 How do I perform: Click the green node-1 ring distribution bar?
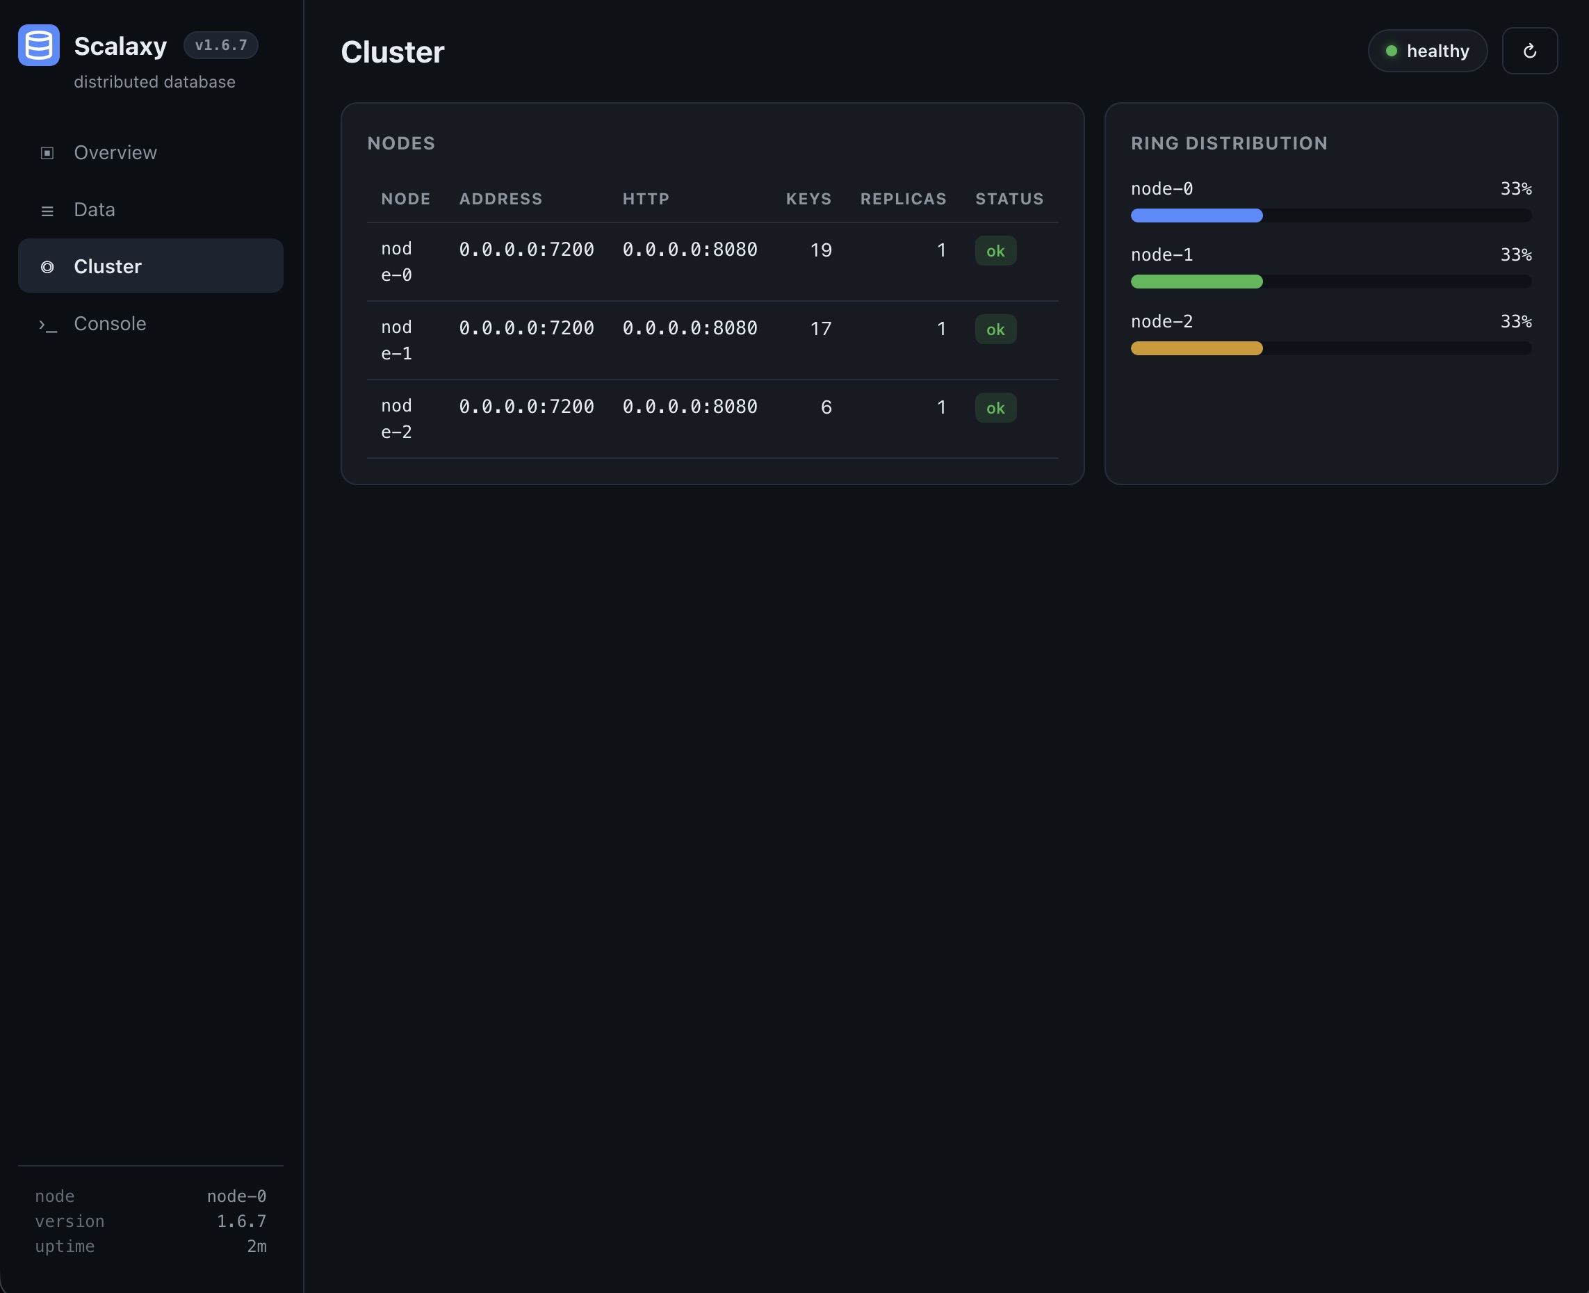1196,282
